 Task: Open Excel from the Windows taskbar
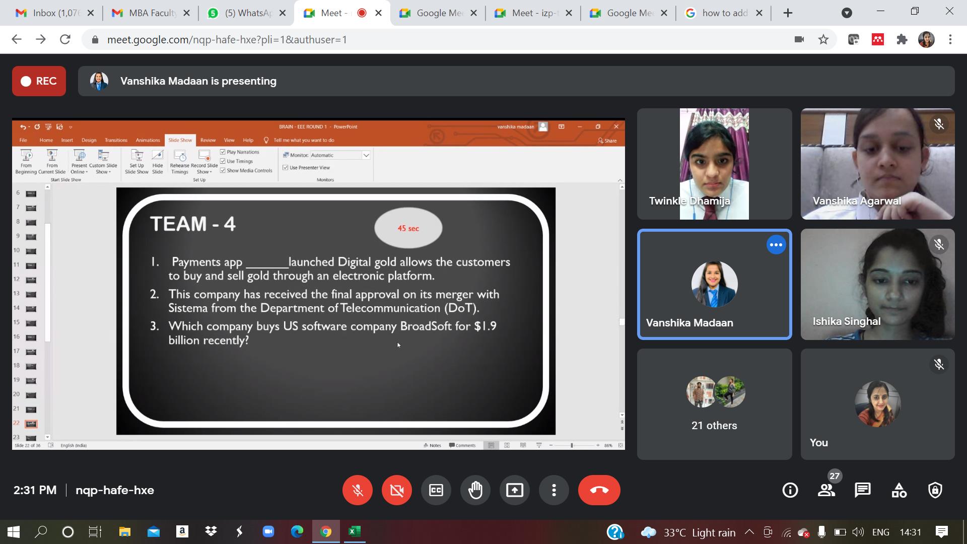[x=355, y=531]
